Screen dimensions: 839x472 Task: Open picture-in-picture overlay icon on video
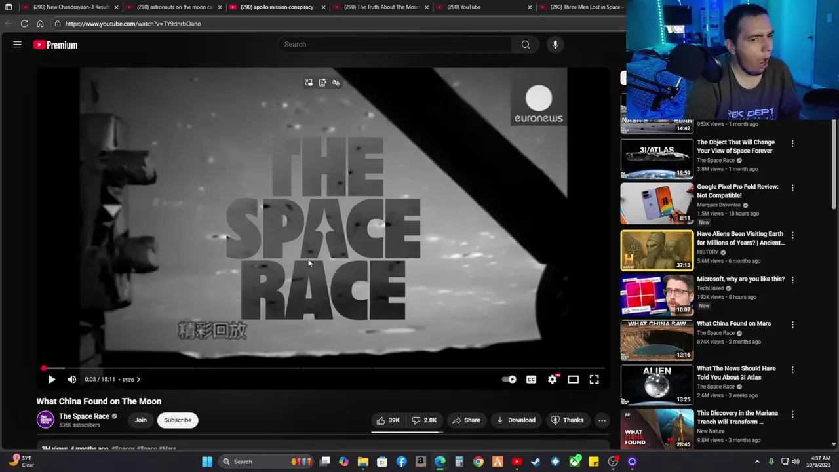coord(309,83)
